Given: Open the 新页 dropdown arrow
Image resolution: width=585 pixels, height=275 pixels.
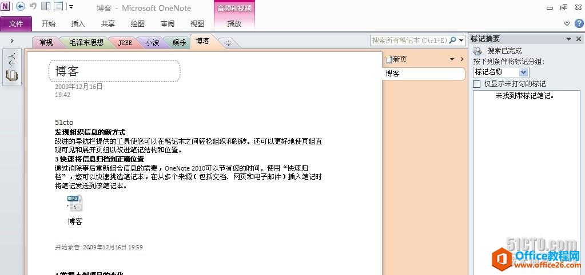Looking at the screenshot, I should coord(452,59).
